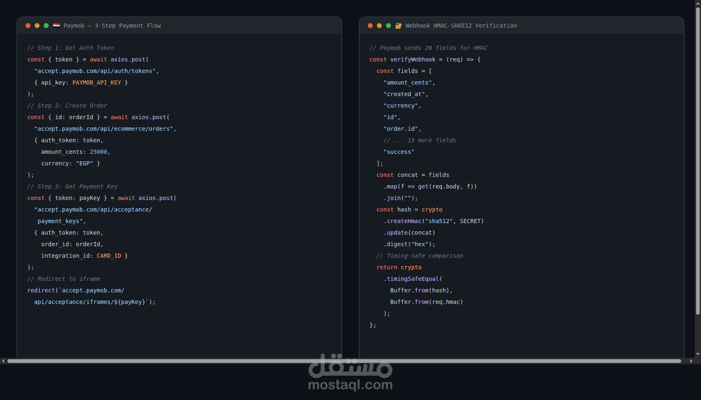The height and width of the screenshot is (400, 701).
Task: Click the constant CARD_ID
Action: coord(109,256)
